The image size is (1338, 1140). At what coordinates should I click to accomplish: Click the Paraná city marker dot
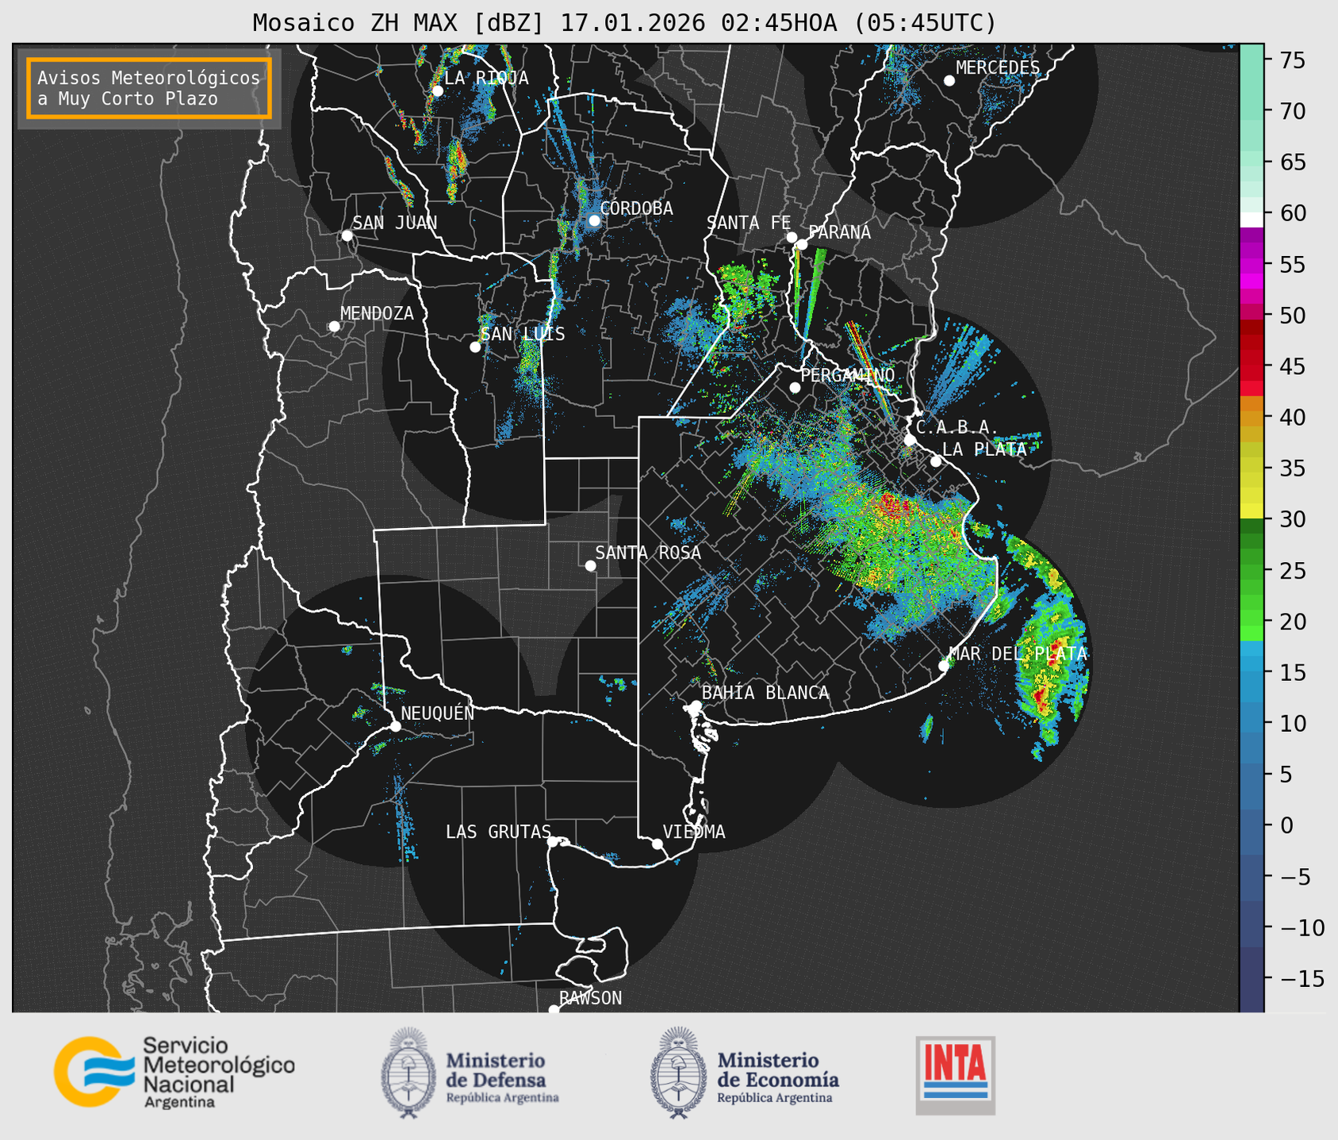802,244
